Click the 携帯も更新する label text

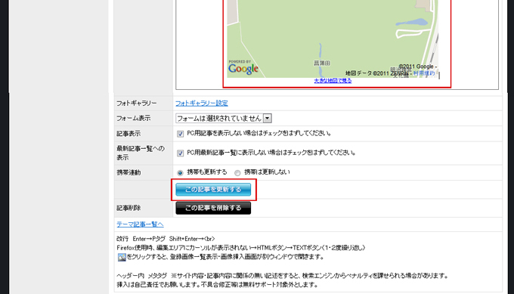tap(207, 172)
